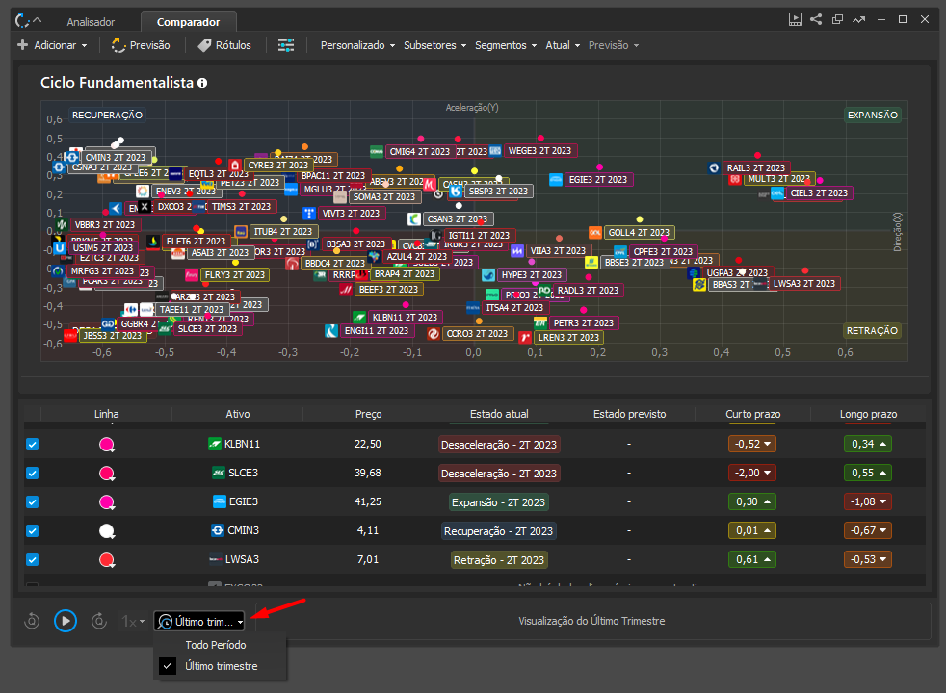Click Retração - 2T 2023 state badge

498,560
